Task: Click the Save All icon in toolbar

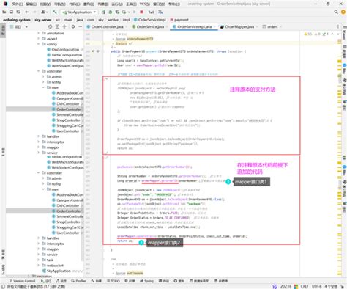Action: pyautogui.click(x=11, y=12)
